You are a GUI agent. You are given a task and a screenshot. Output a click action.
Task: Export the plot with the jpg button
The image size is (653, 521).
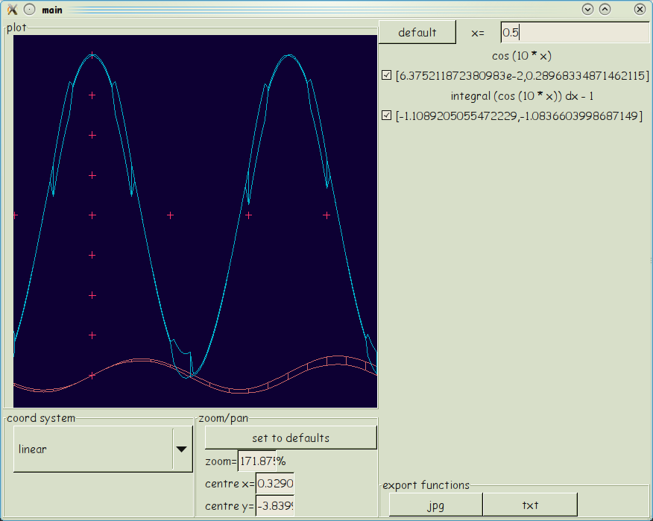coord(435,505)
